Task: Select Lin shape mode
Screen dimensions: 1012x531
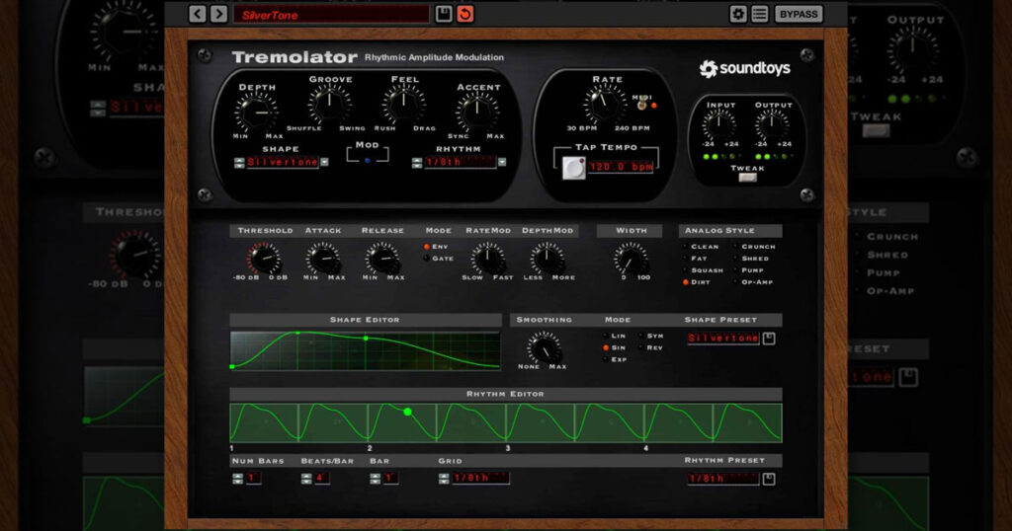Action: pos(606,336)
